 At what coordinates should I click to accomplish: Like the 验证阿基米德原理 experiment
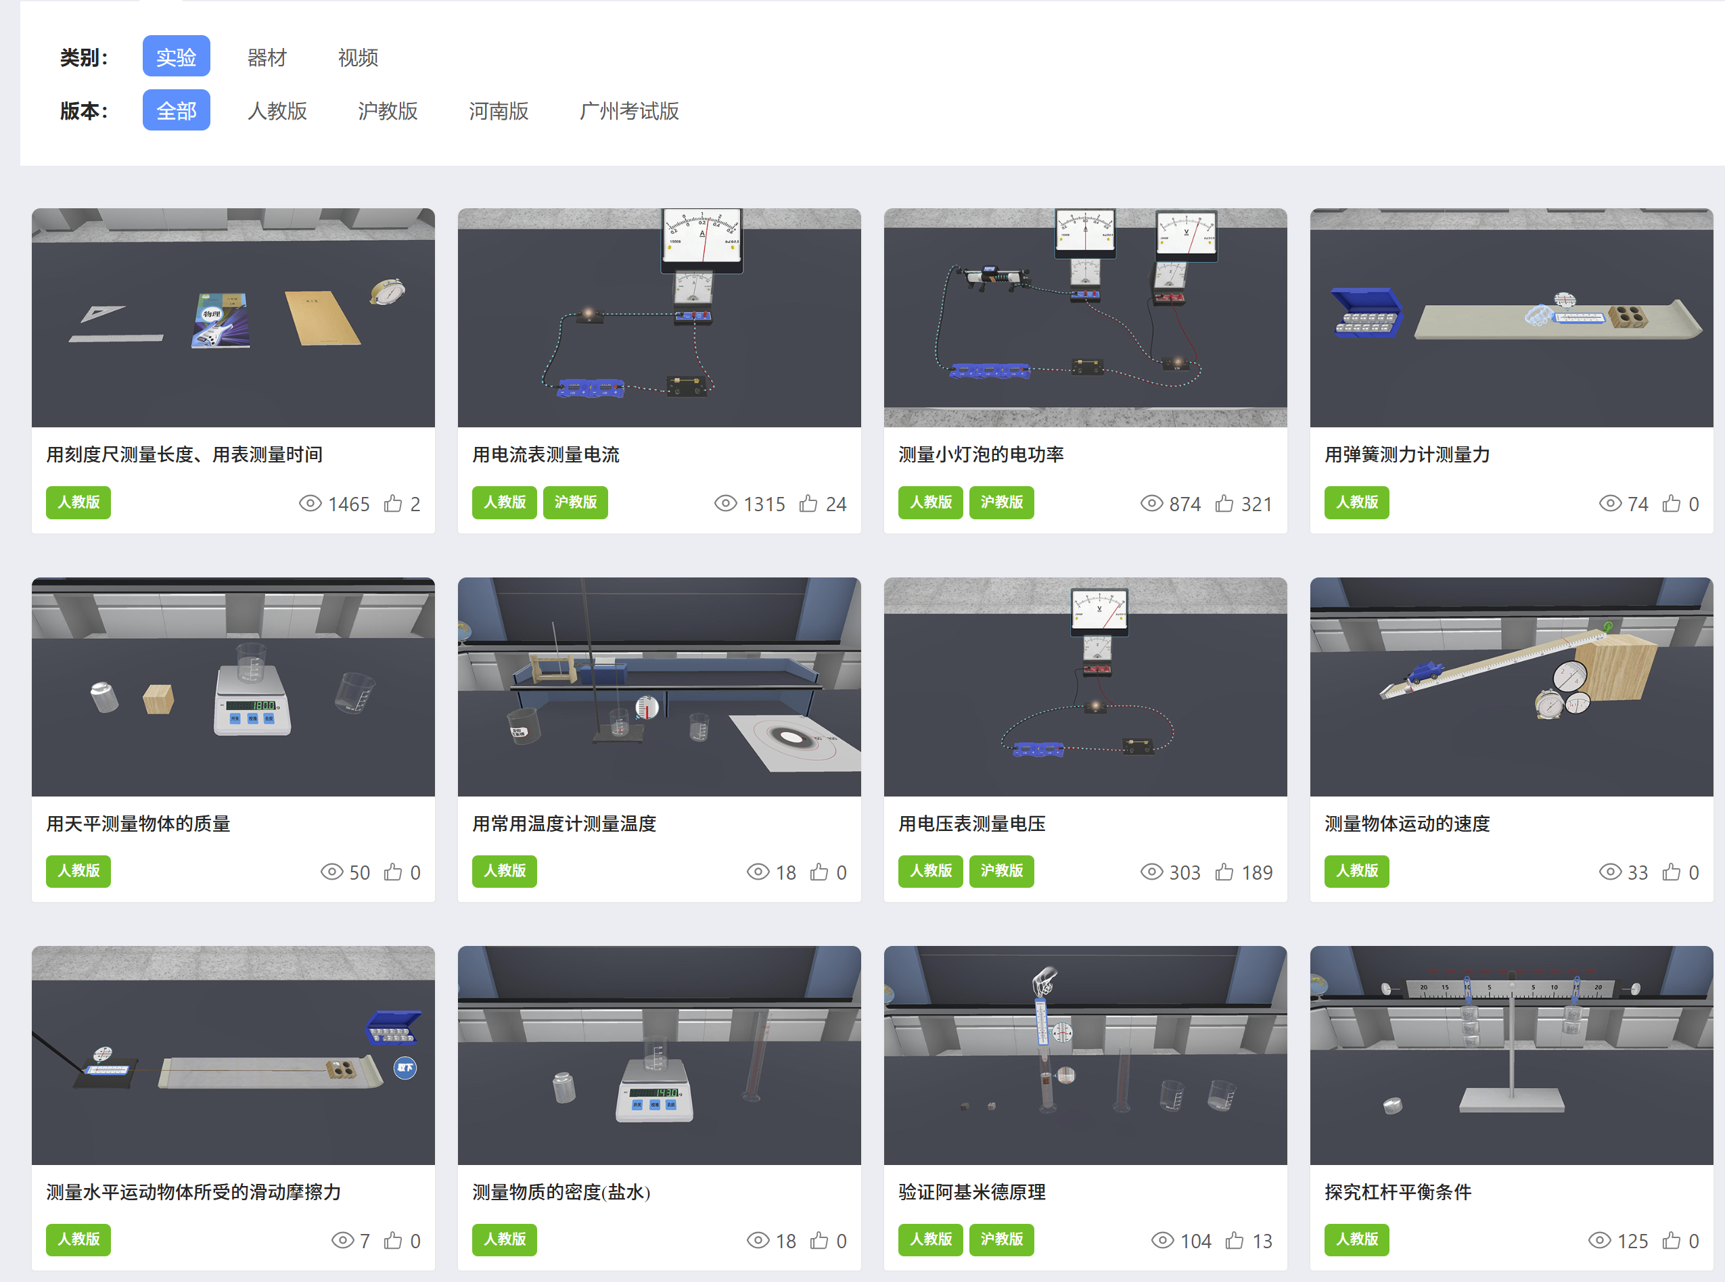pos(1235,1241)
